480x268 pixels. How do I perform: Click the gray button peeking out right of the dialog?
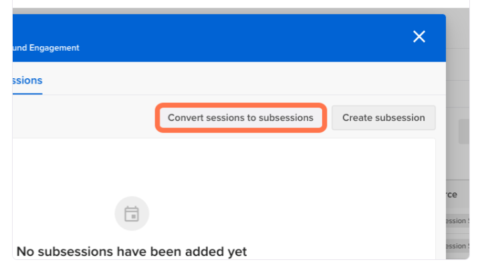[x=464, y=132]
